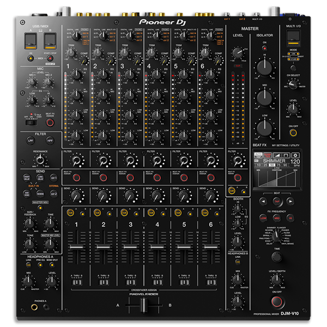This screenshot has height=327, width=327.
Task: Click the channel 5 input selector knob
Action: coord(184,37)
